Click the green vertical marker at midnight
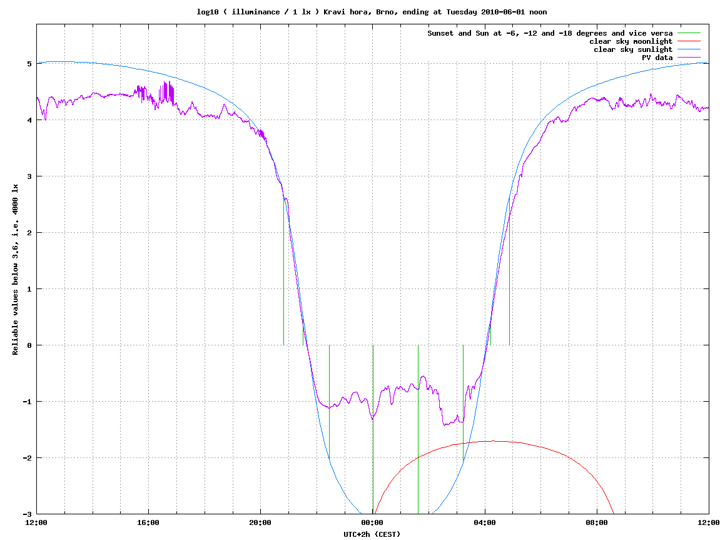Screen dimensions: 720x540 coord(373,429)
